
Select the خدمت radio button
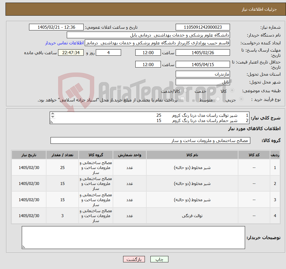coord(211,90)
